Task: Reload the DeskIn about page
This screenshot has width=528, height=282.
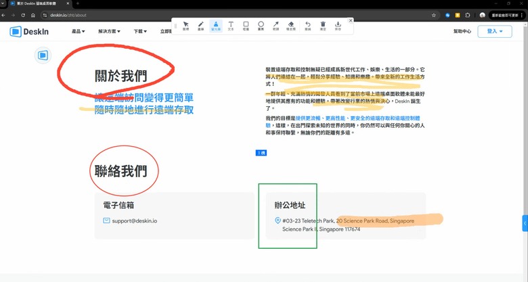Action: click(x=23, y=15)
